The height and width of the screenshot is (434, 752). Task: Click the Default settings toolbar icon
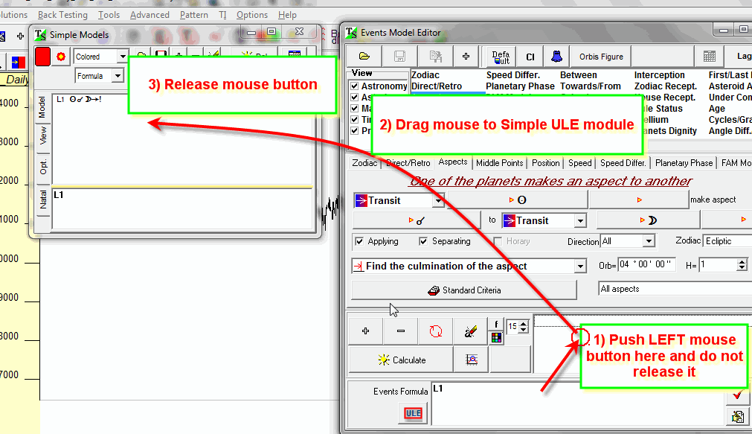click(501, 57)
